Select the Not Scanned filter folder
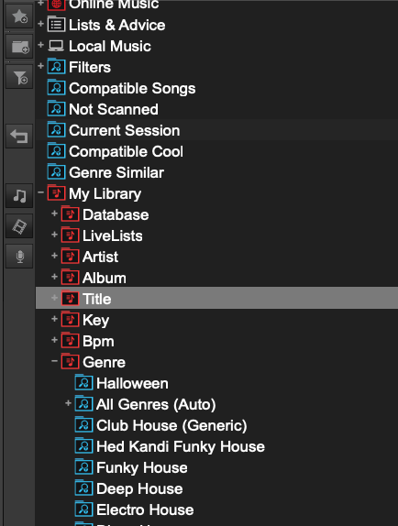Image resolution: width=398 pixels, height=526 pixels. point(114,109)
